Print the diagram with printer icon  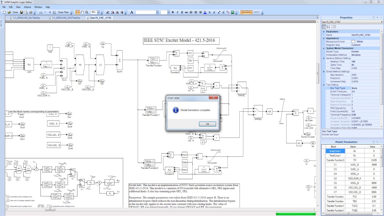[x=31, y=12]
